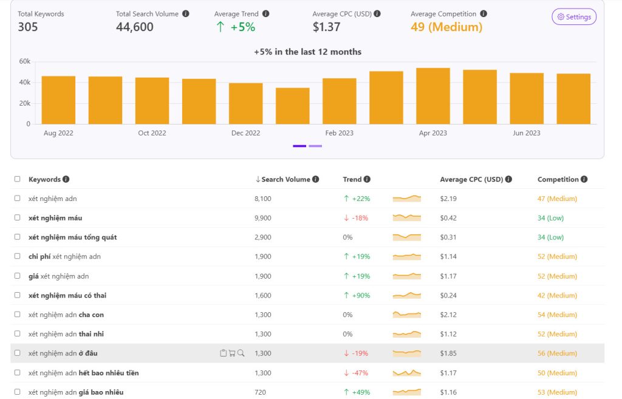The height and width of the screenshot is (399, 622).
Task: Check the row for "xét nghiệm adn cha con"
Action: (x=17, y=315)
